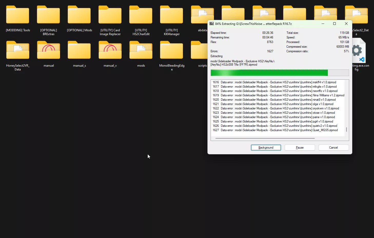The height and width of the screenshot is (238, 374).
Task: Open the HoneySelect2VR_Data folder
Action: tap(18, 50)
